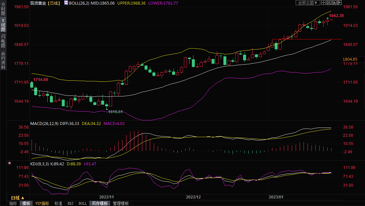This screenshot has height=206, width=365.
Task: Open the 全部主题 dropdown
Action: coord(308,3)
